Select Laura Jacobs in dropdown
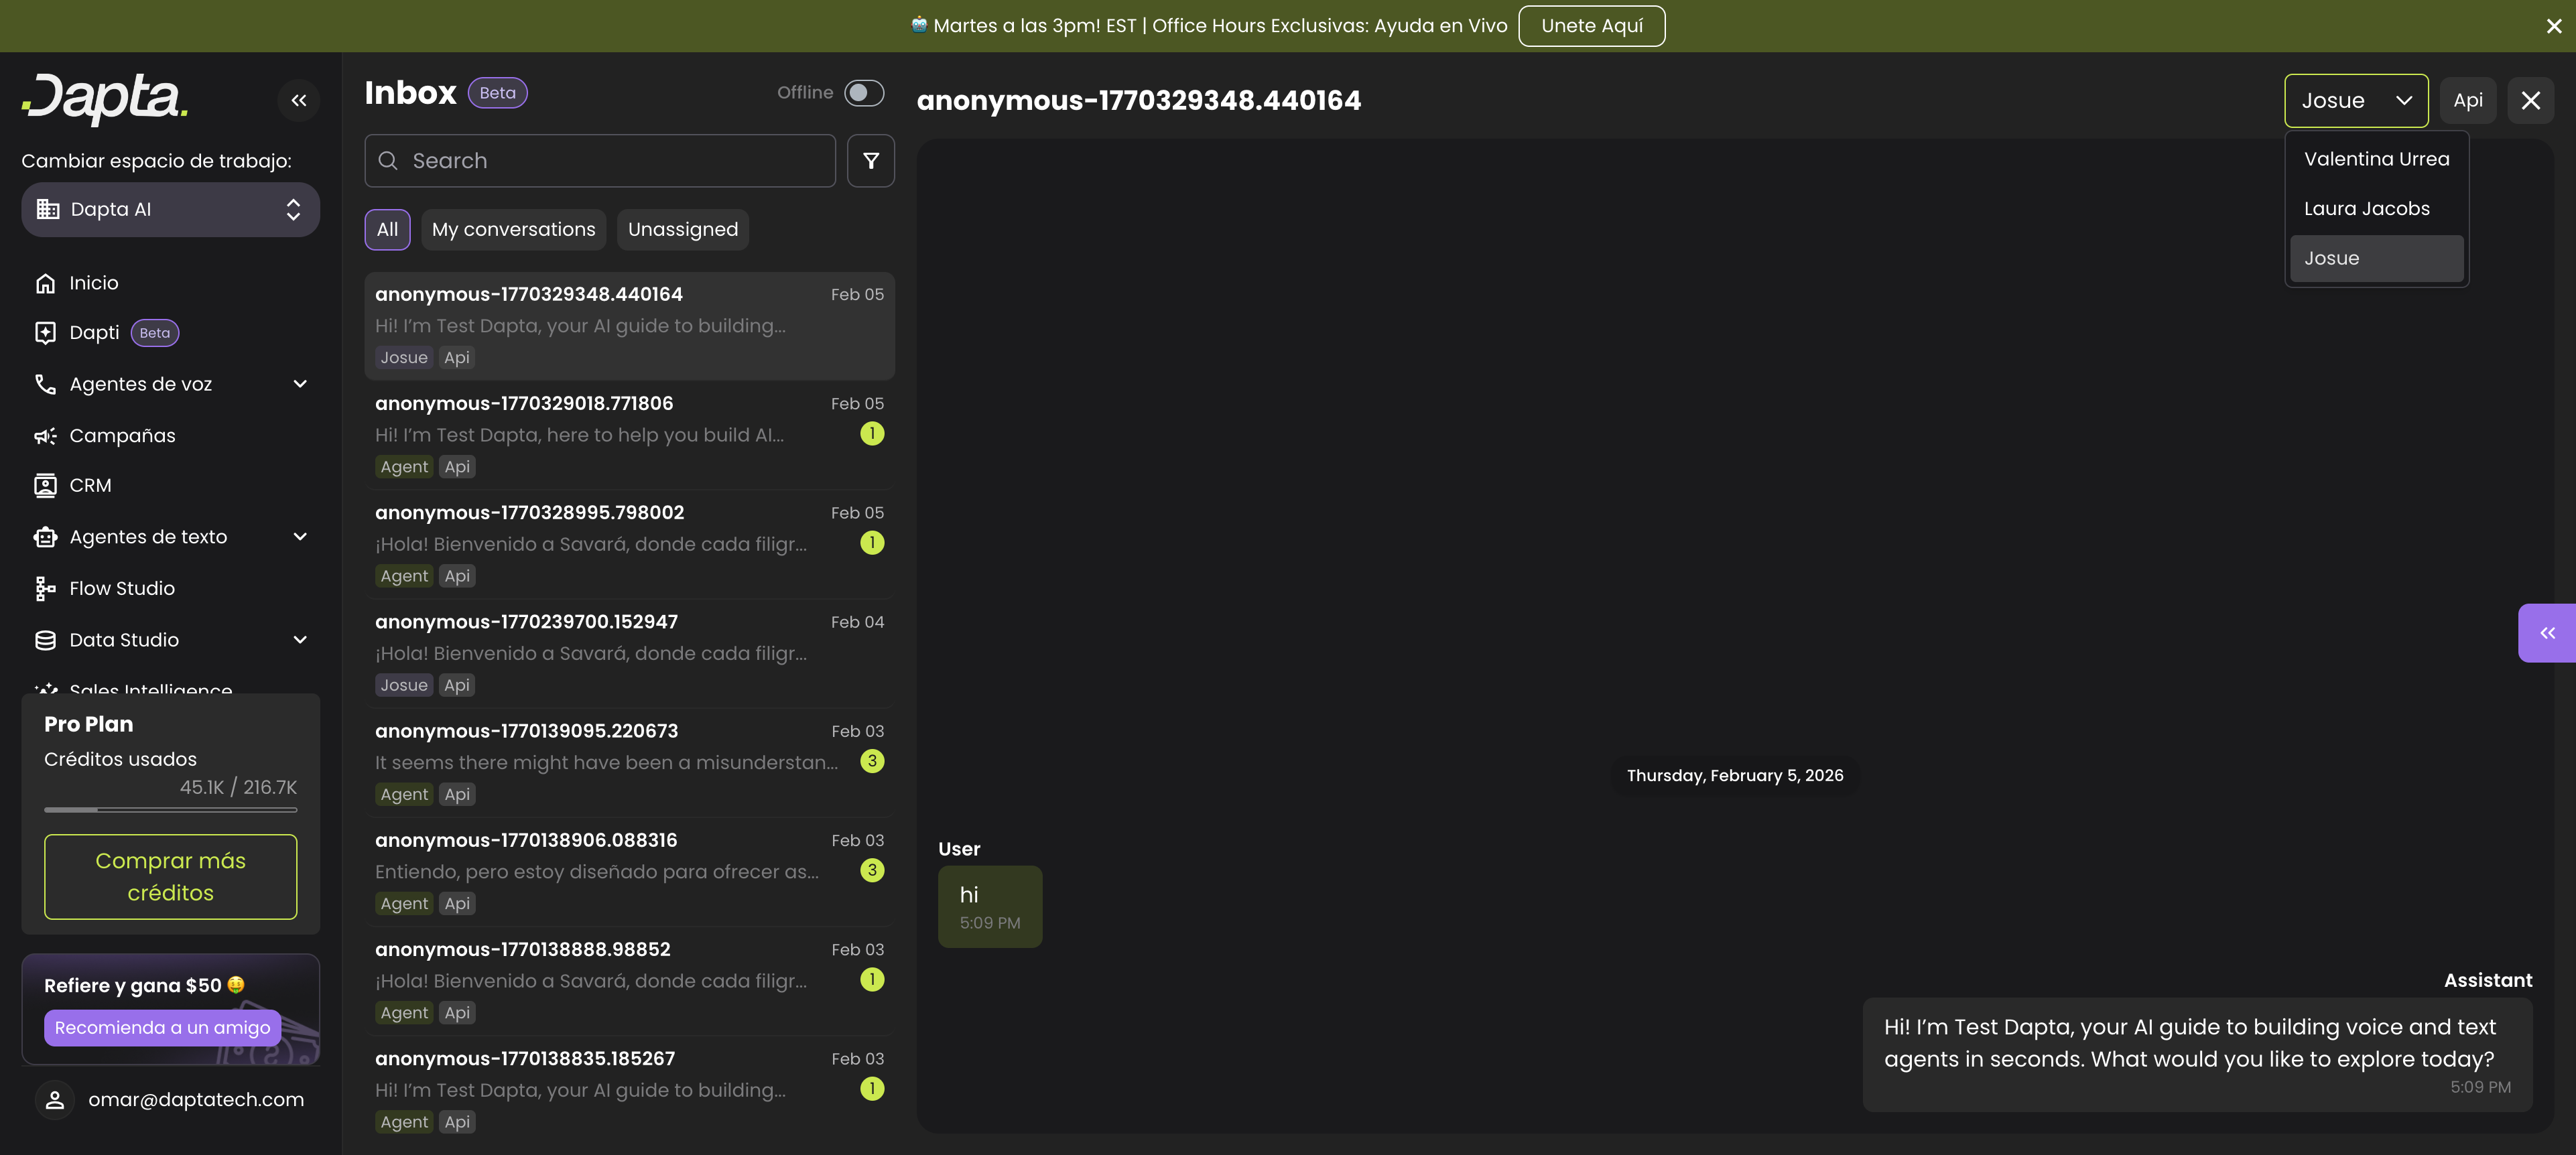This screenshot has width=2576, height=1155. [2366, 209]
